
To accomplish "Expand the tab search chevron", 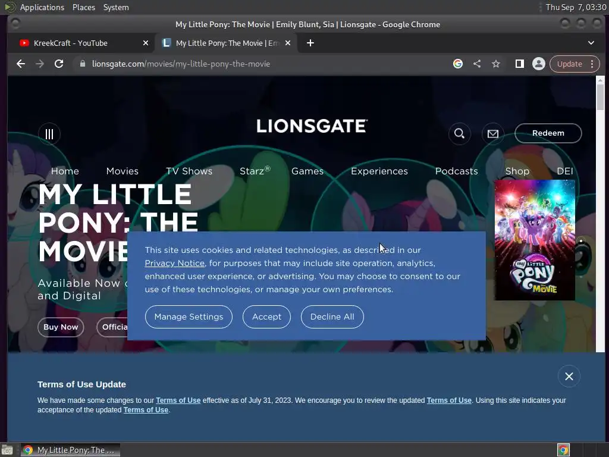I will pyautogui.click(x=591, y=43).
